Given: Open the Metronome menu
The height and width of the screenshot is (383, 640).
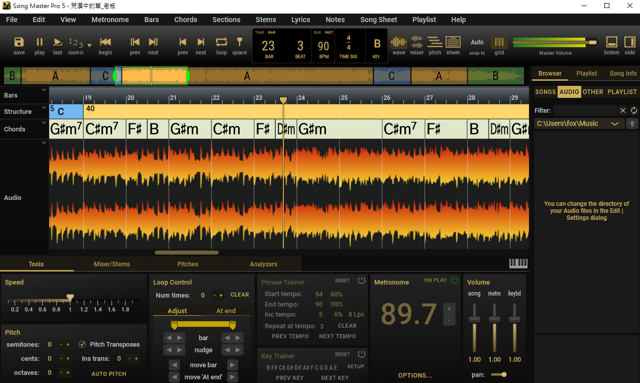Looking at the screenshot, I should 110,20.
